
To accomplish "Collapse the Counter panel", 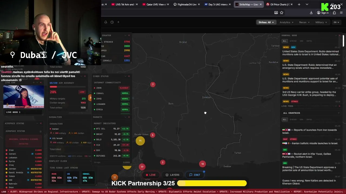I will [x=125, y=35].
